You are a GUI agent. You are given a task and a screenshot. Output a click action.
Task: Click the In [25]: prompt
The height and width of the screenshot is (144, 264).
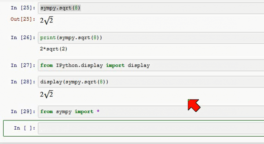(23, 8)
